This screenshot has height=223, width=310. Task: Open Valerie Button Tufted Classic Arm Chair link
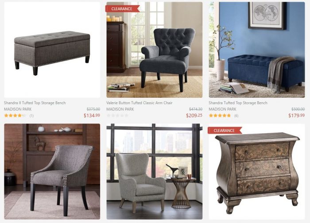click(139, 103)
